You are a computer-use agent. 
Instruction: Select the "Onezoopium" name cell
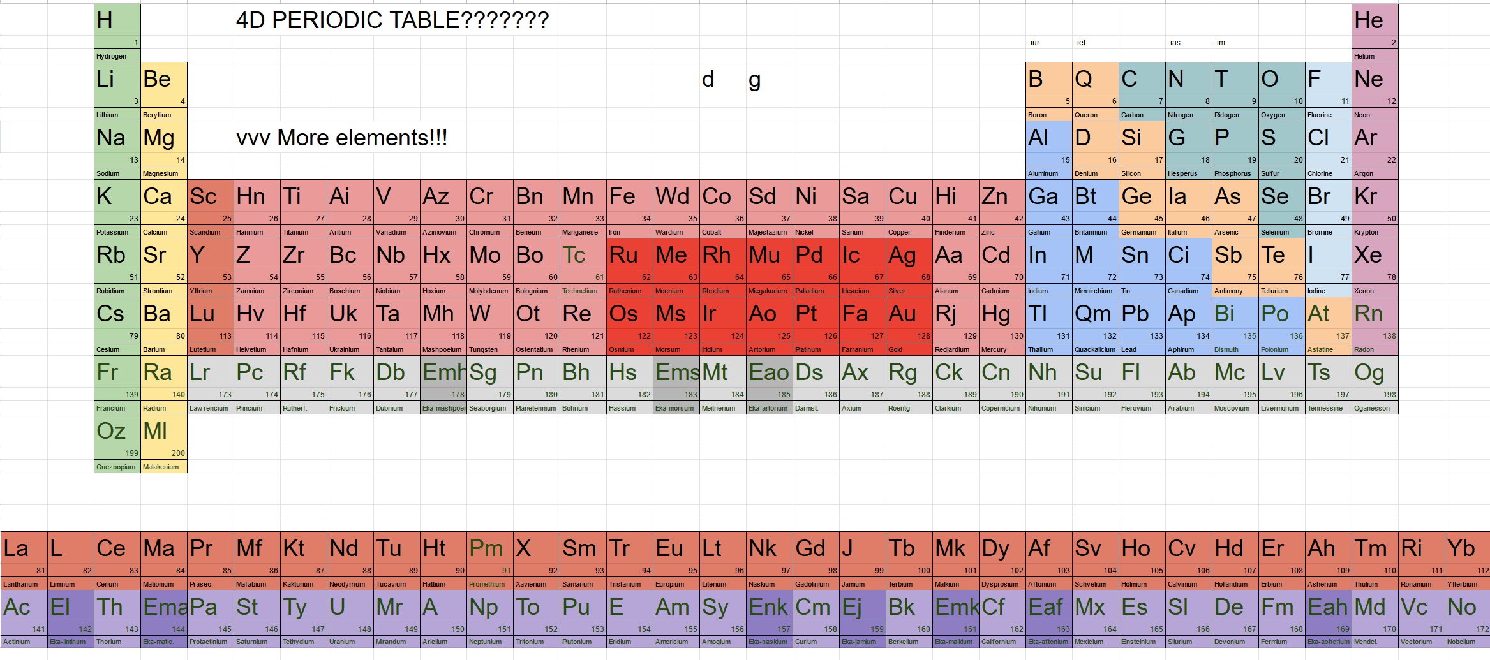pos(117,467)
